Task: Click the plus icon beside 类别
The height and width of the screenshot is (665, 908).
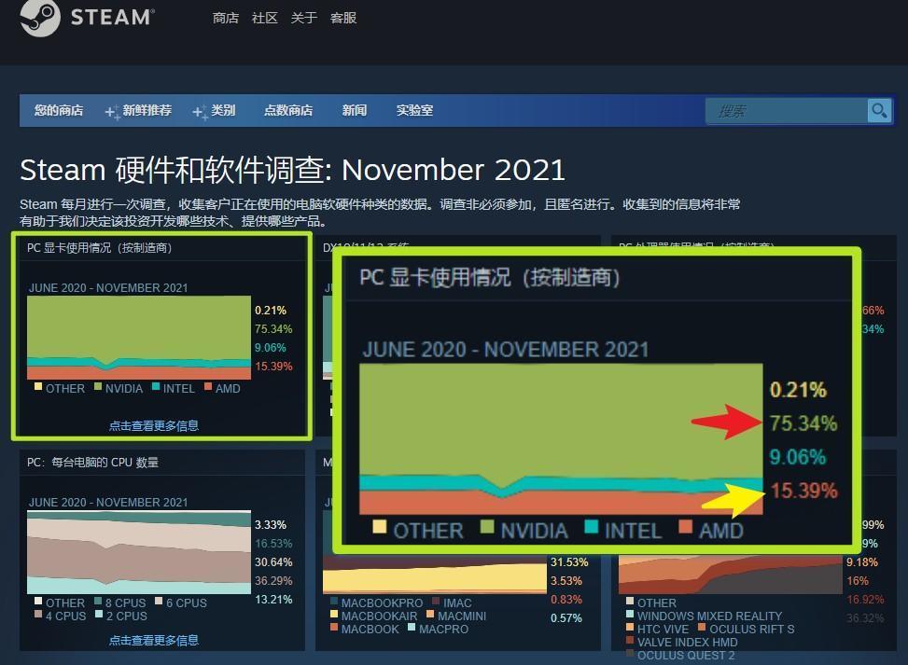Action: pos(200,112)
